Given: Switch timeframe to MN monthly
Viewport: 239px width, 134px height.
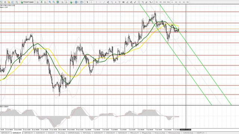Looking at the screenshot, I should coord(187,2).
